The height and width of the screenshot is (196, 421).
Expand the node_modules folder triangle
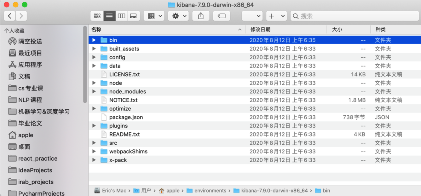point(94,91)
